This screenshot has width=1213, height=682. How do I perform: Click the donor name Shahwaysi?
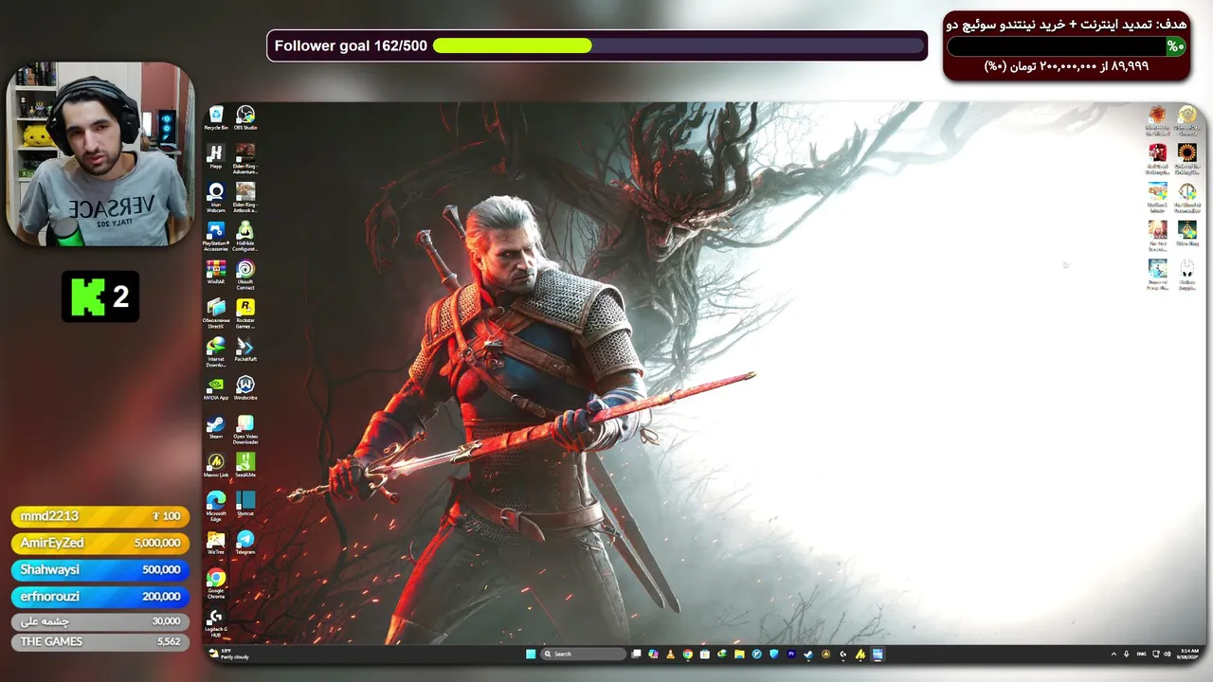coord(50,569)
